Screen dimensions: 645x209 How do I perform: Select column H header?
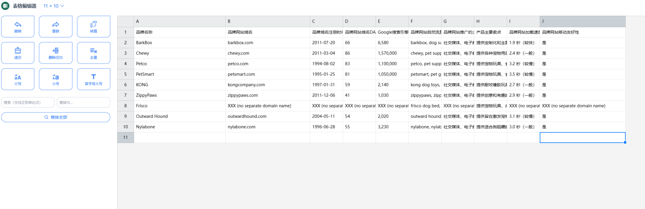point(490,21)
